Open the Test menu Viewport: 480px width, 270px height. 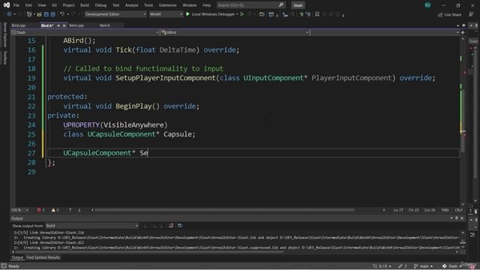click(x=115, y=5)
